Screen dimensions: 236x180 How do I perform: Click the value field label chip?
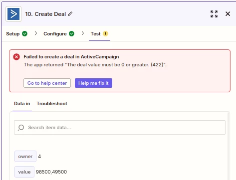click(x=24, y=172)
